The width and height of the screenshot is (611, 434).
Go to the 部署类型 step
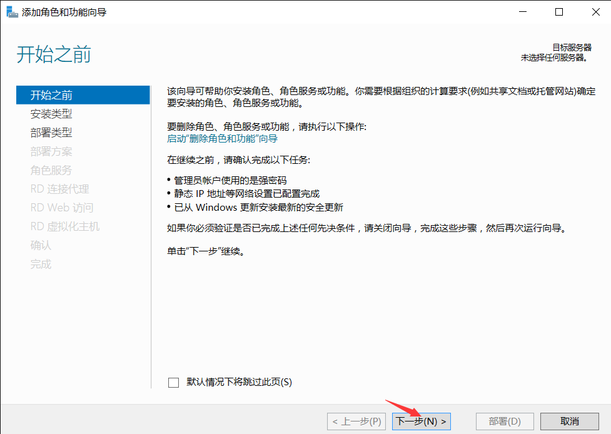(x=51, y=133)
